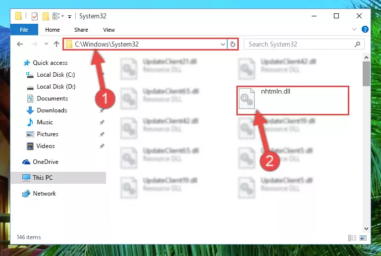The height and width of the screenshot is (256, 381).
Task: Click the Pictures icon in sidebar
Action: (x=30, y=134)
